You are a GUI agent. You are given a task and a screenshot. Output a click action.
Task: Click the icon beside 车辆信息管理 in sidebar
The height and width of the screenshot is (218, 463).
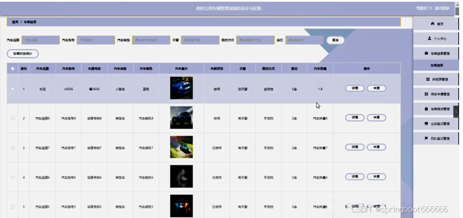(x=427, y=53)
